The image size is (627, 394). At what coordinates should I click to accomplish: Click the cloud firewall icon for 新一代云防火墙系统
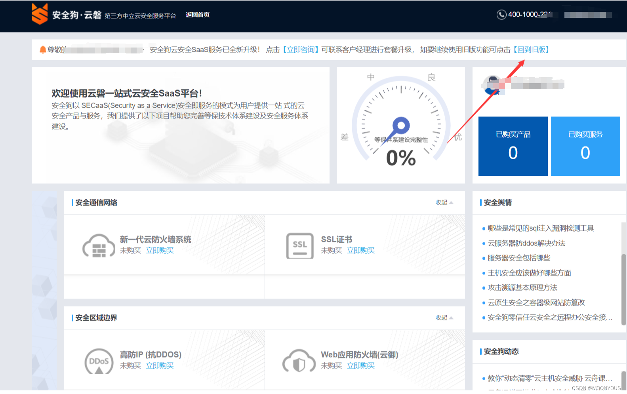tap(99, 246)
